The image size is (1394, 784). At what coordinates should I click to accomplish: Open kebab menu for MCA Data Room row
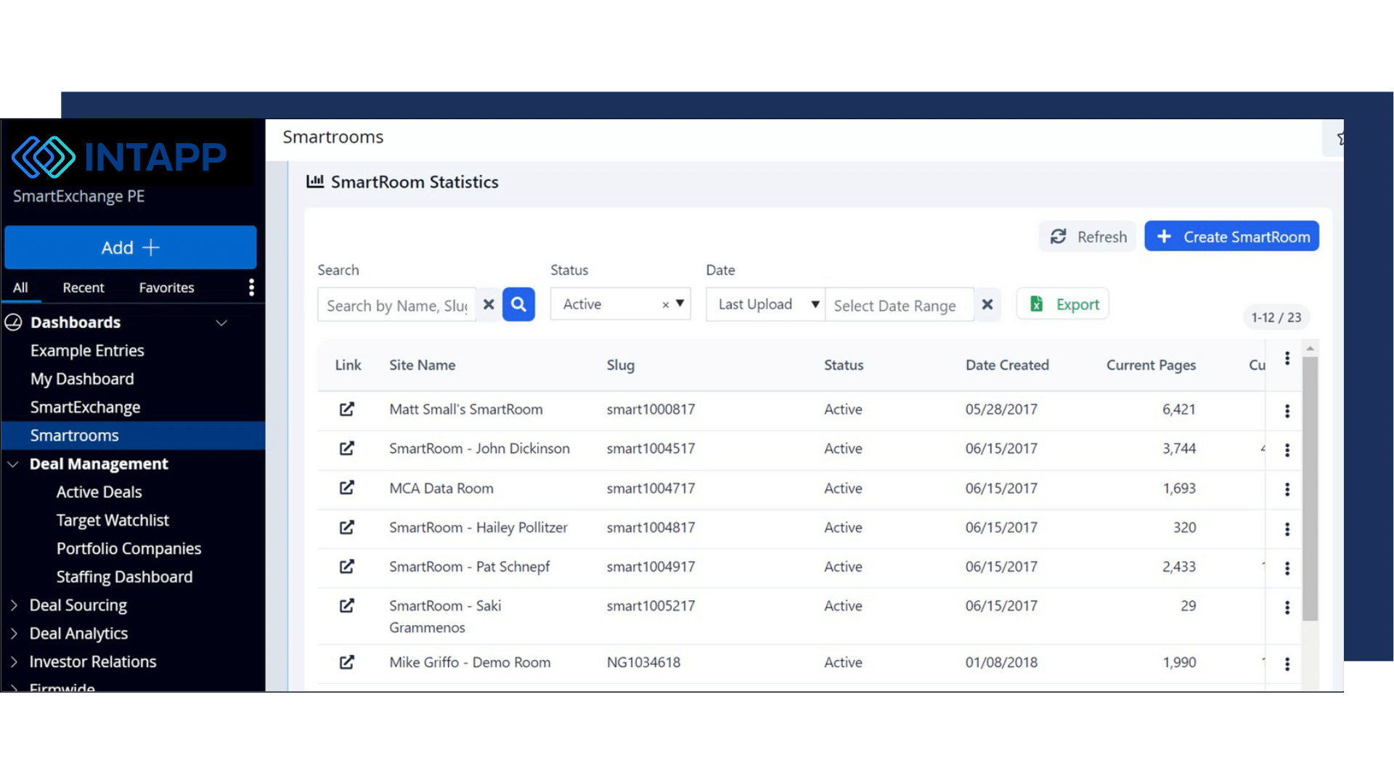(x=1287, y=489)
